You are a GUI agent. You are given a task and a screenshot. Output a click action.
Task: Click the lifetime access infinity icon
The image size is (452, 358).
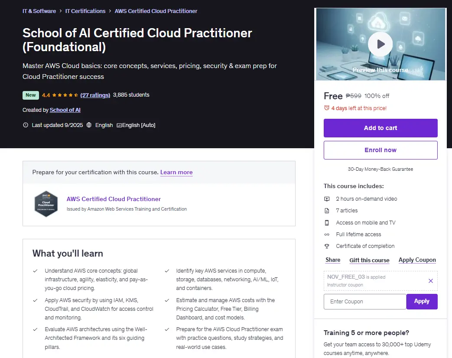pos(327,234)
